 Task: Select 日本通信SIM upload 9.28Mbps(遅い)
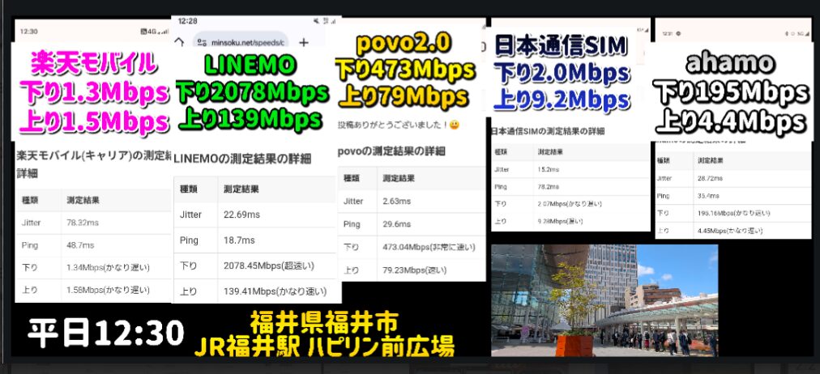560,222
